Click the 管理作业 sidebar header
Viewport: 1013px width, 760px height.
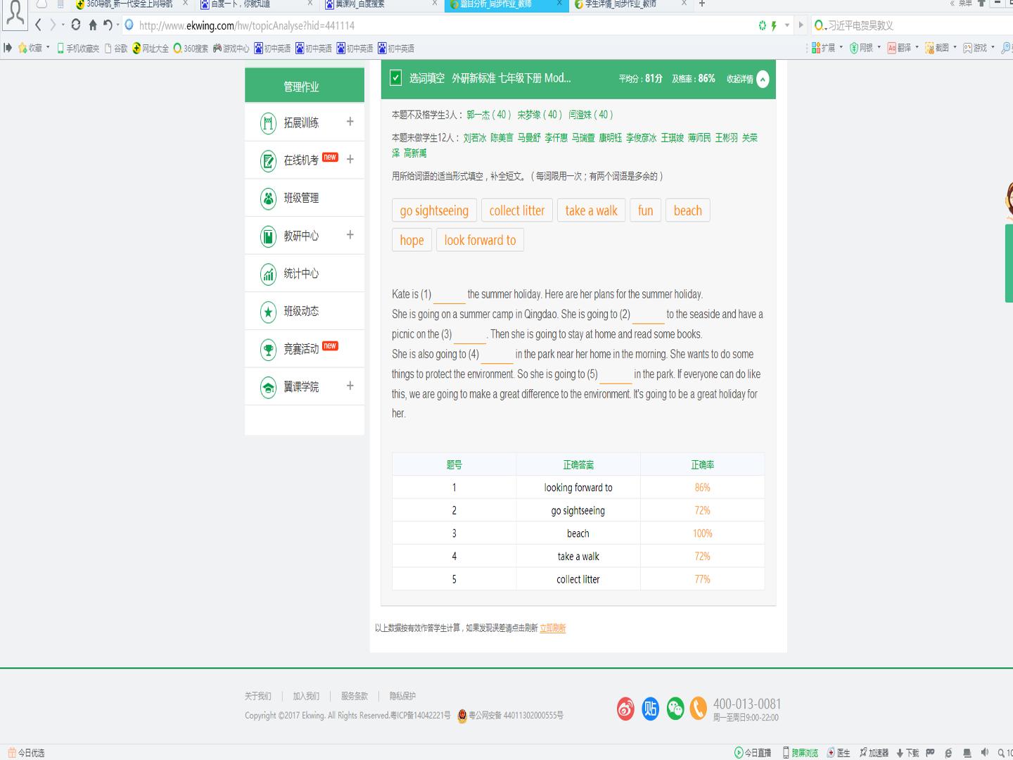[305, 87]
